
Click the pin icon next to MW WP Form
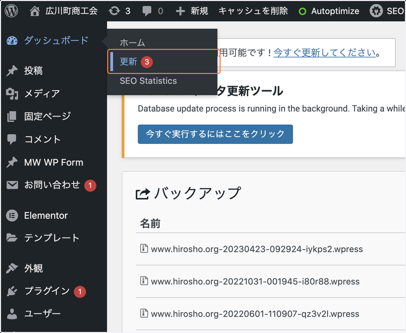click(x=12, y=162)
